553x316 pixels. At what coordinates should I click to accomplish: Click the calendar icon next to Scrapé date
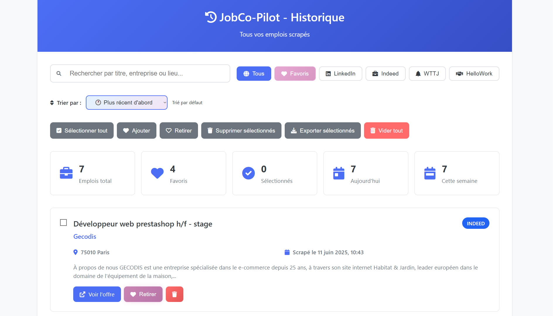(x=287, y=252)
